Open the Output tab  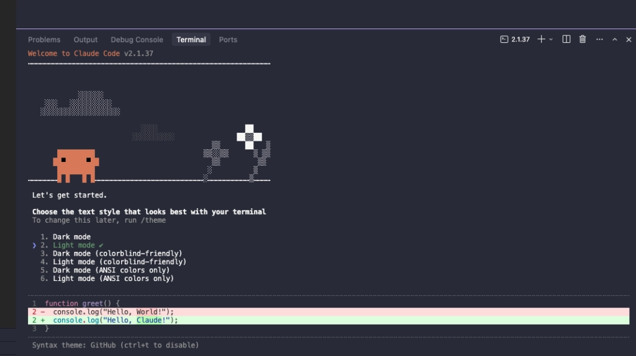[86, 40]
